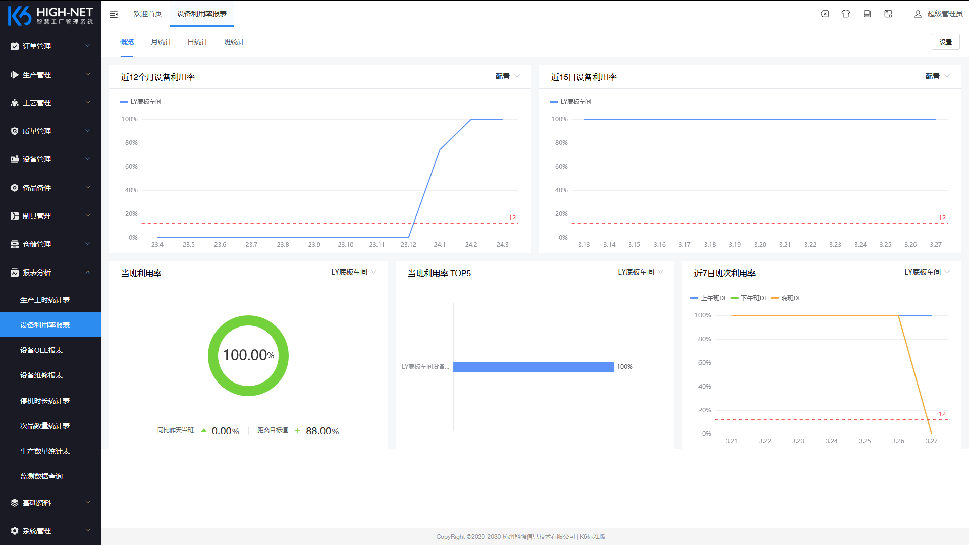Click the 制具管理 sidebar icon
This screenshot has height=545, width=969.
click(x=15, y=216)
